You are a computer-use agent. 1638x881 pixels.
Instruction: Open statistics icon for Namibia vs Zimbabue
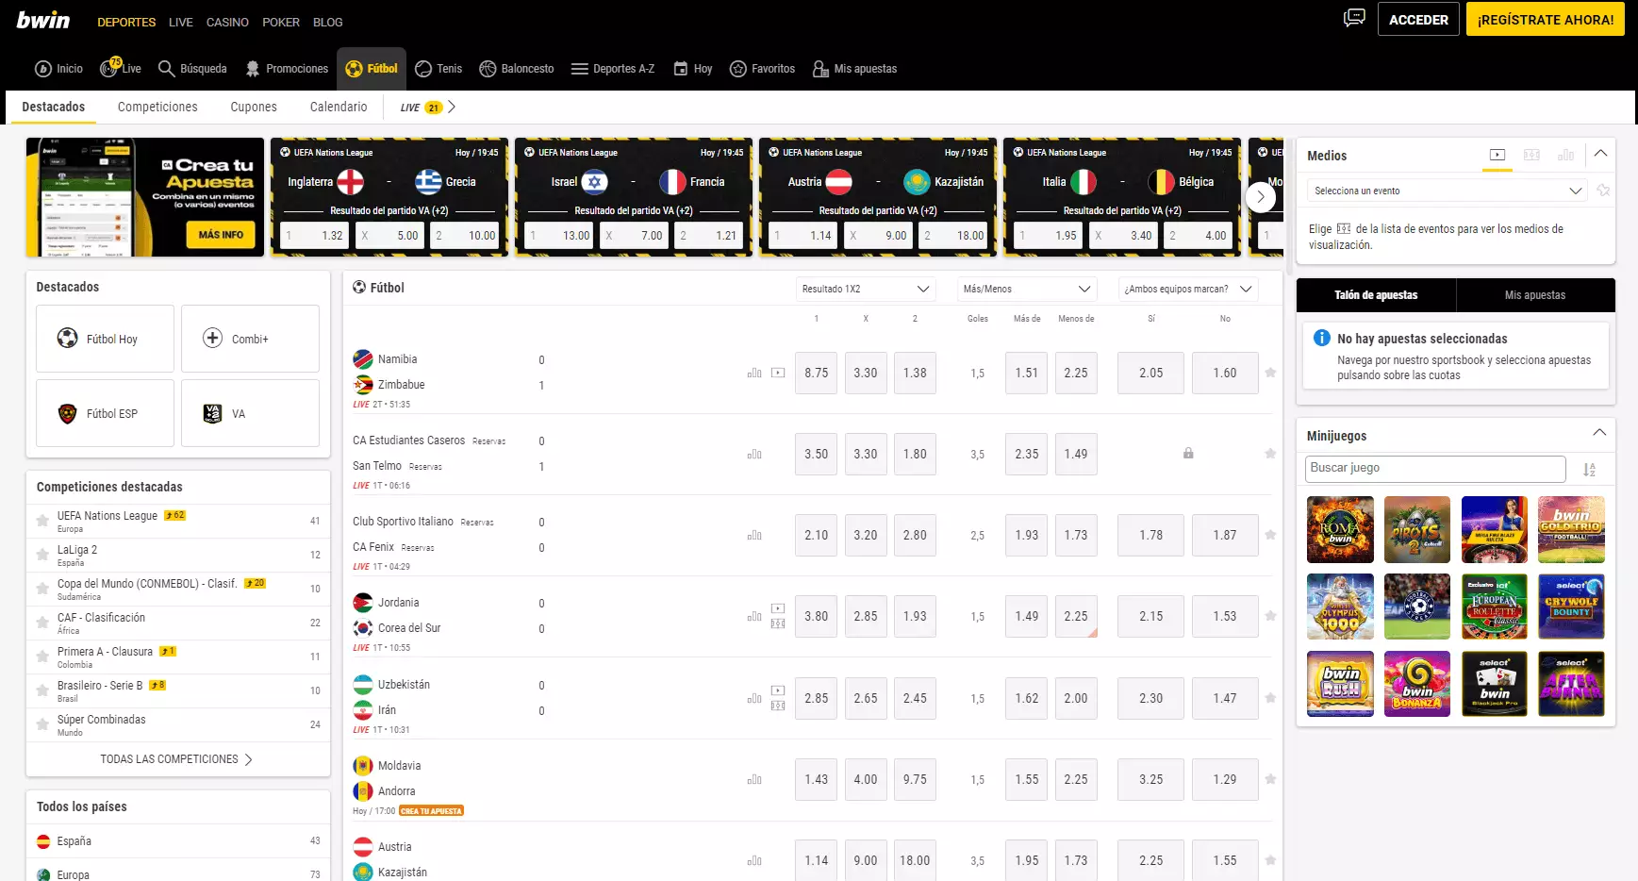pos(754,373)
